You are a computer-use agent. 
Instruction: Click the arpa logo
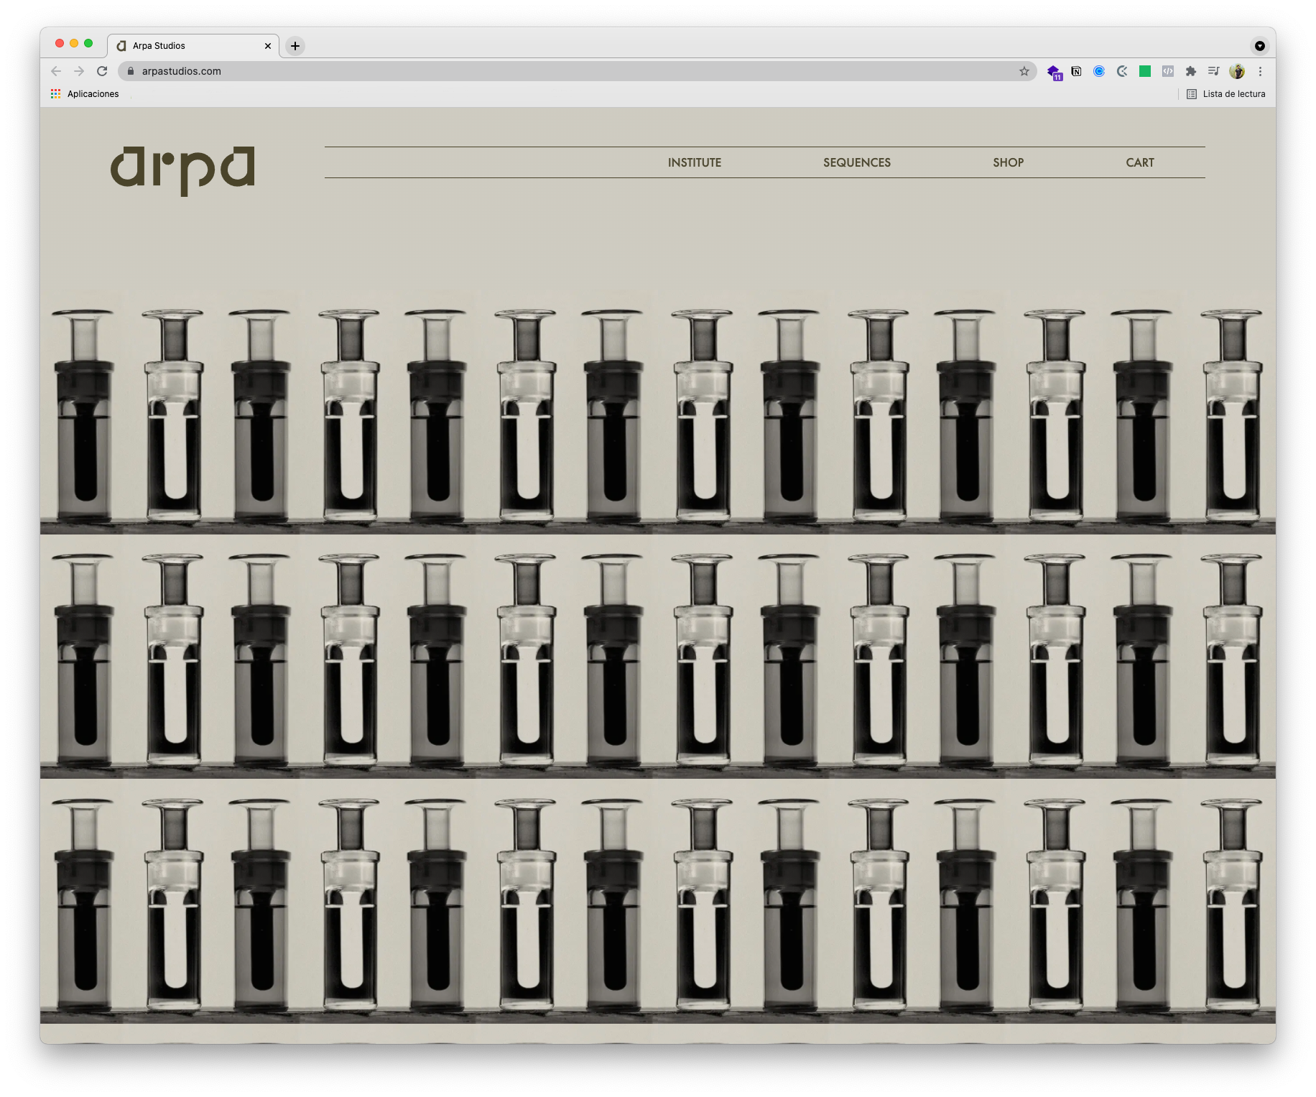click(182, 171)
